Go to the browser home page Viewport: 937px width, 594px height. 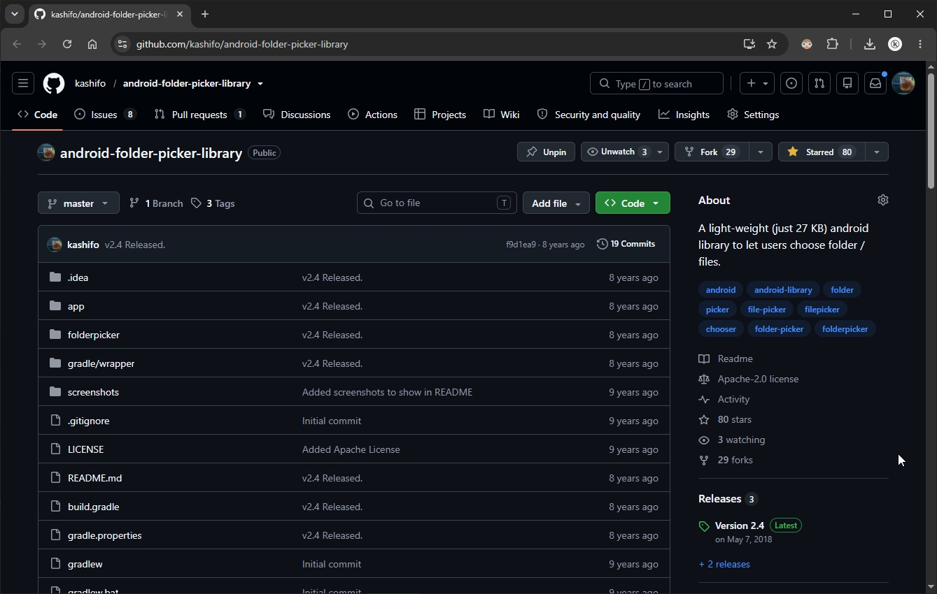coord(92,44)
